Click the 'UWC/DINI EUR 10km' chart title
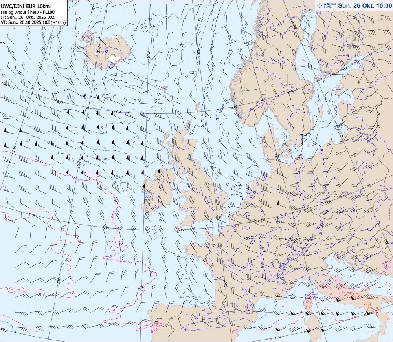The height and width of the screenshot is (342, 393). pos(26,7)
